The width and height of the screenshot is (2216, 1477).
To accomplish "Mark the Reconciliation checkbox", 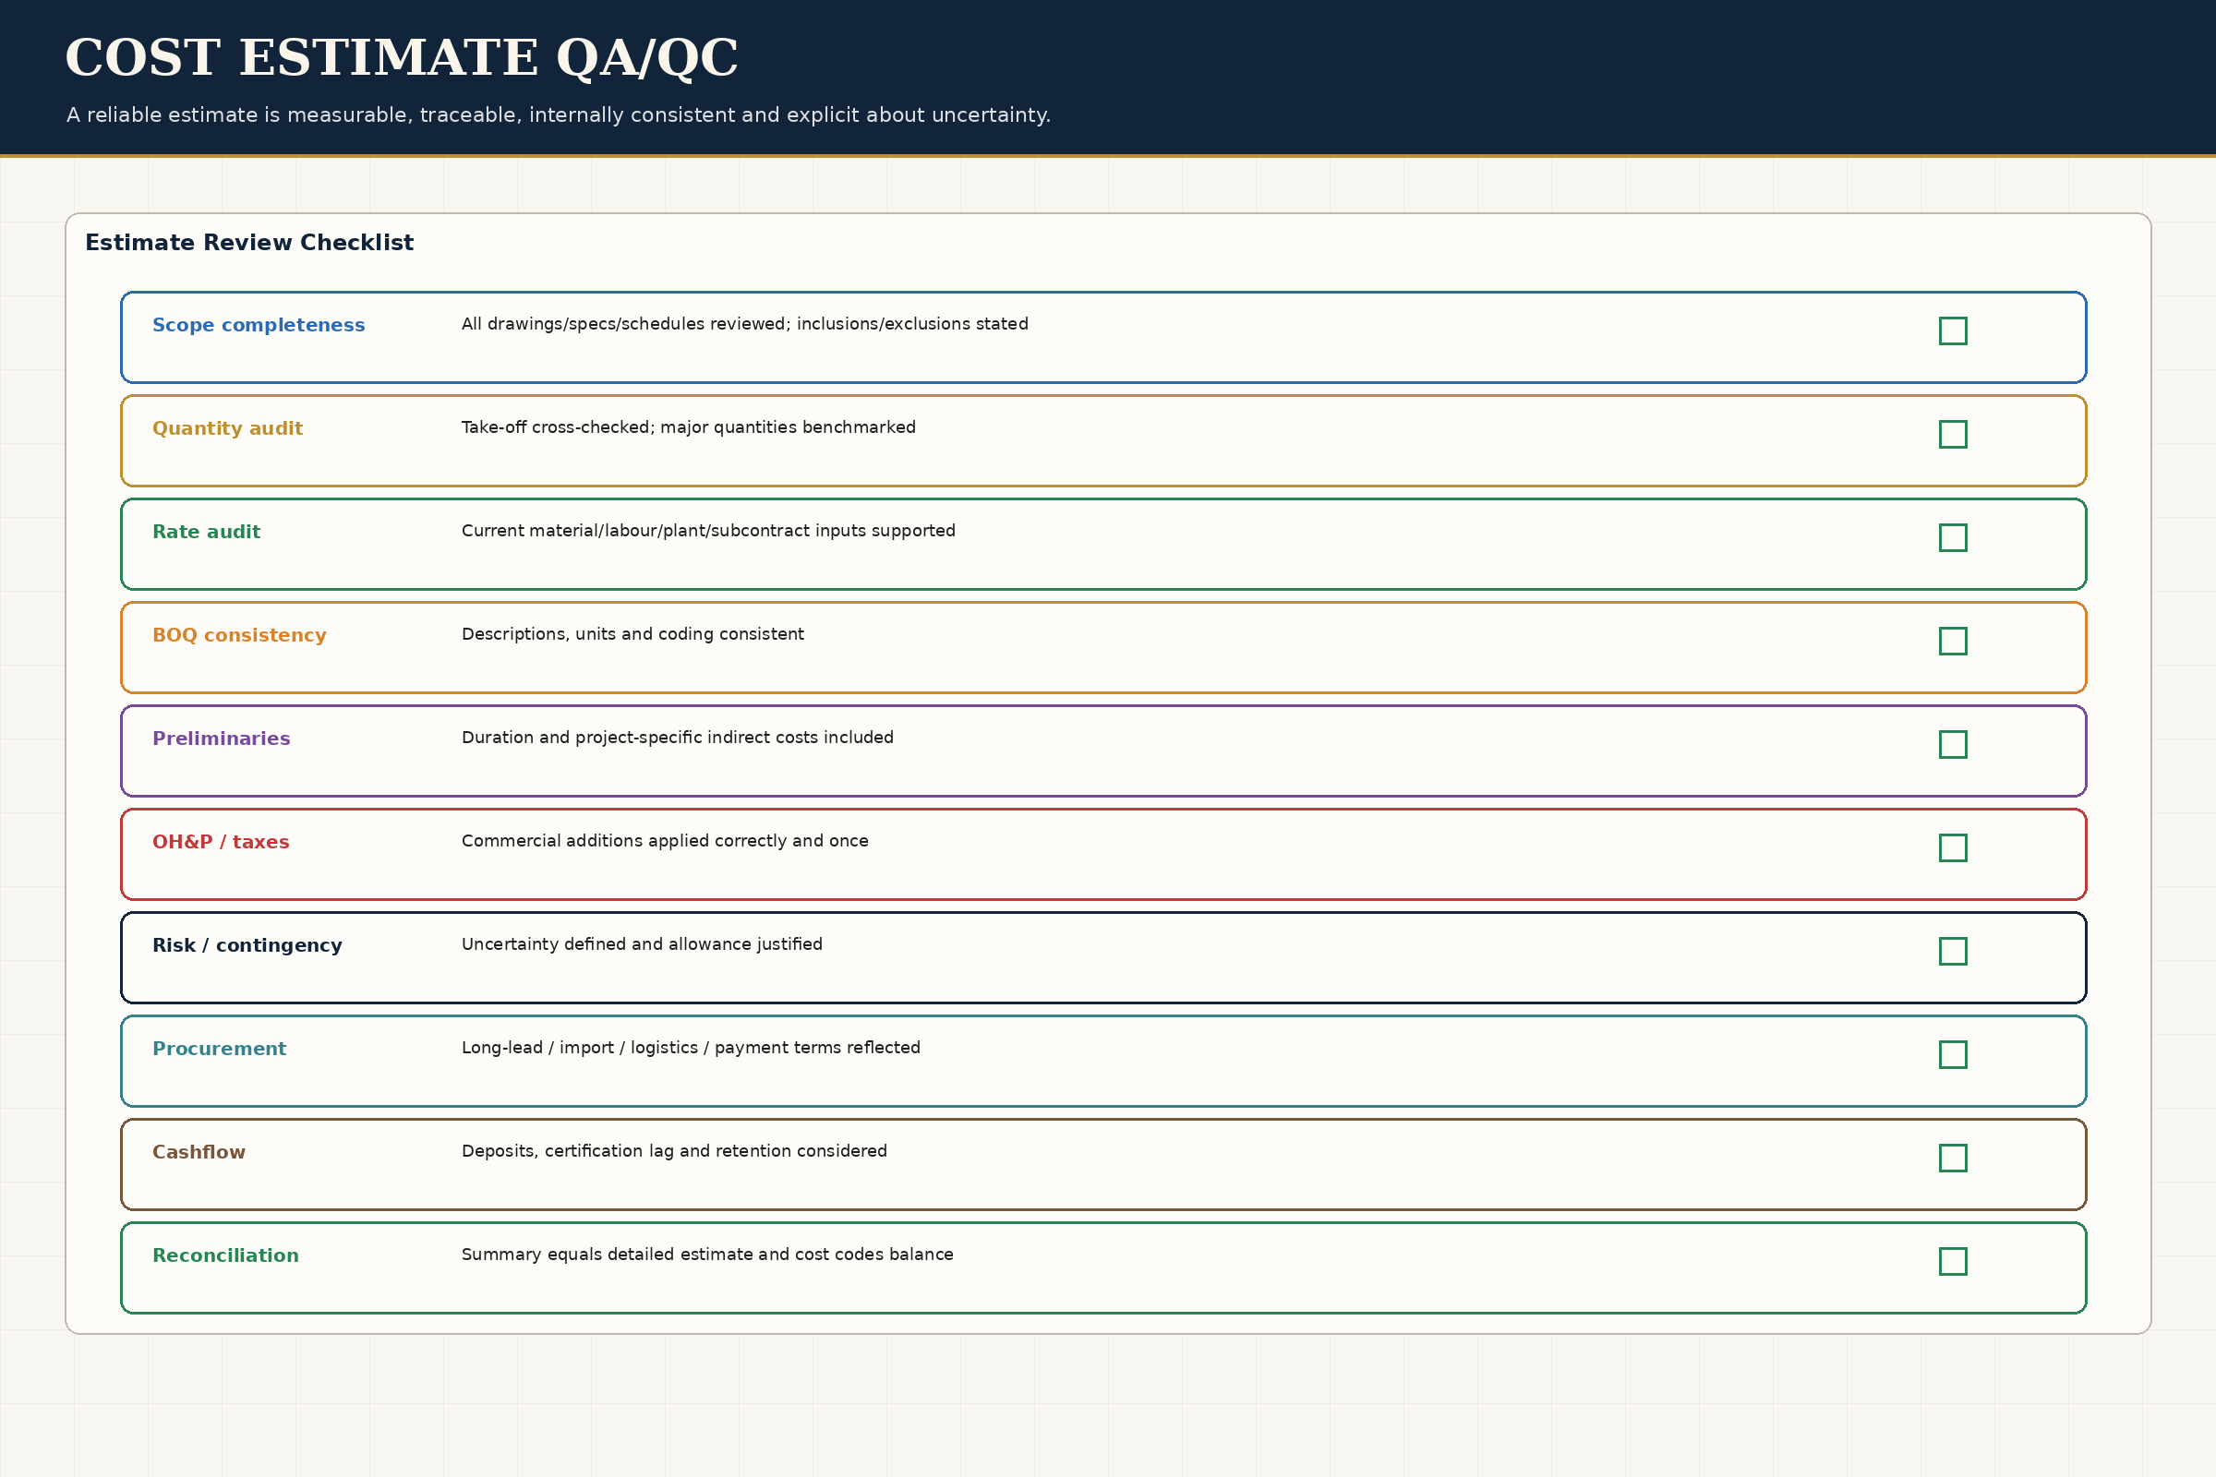I will coord(1953,1261).
